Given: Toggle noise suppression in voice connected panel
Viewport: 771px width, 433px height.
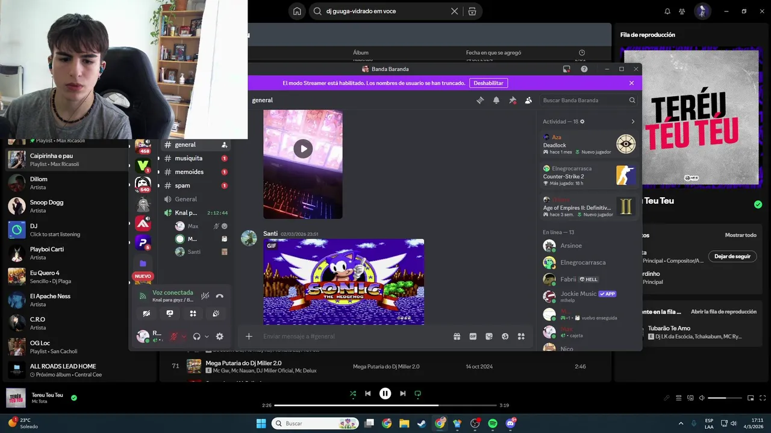Looking at the screenshot, I should (x=205, y=296).
